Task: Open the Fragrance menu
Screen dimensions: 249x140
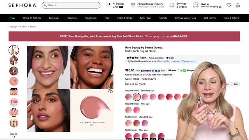Action: (x=91, y=18)
